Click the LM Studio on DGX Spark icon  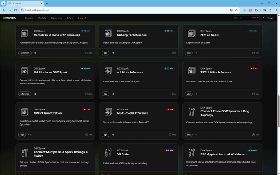pyautogui.click(x=24, y=71)
